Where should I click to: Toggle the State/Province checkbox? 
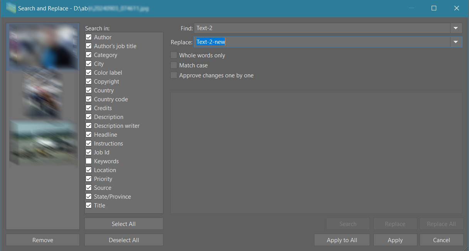89,197
